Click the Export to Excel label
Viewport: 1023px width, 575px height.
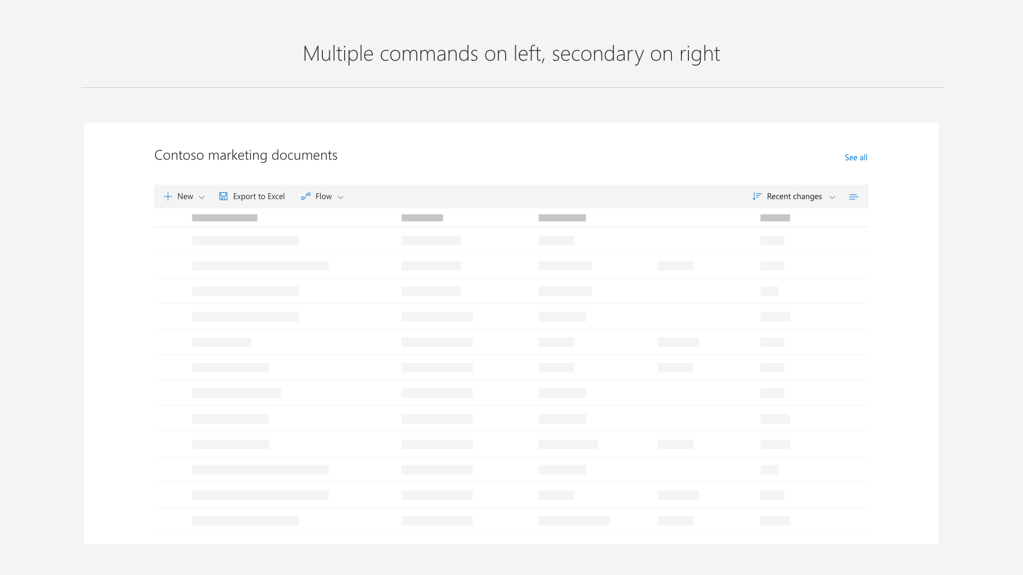click(x=259, y=196)
